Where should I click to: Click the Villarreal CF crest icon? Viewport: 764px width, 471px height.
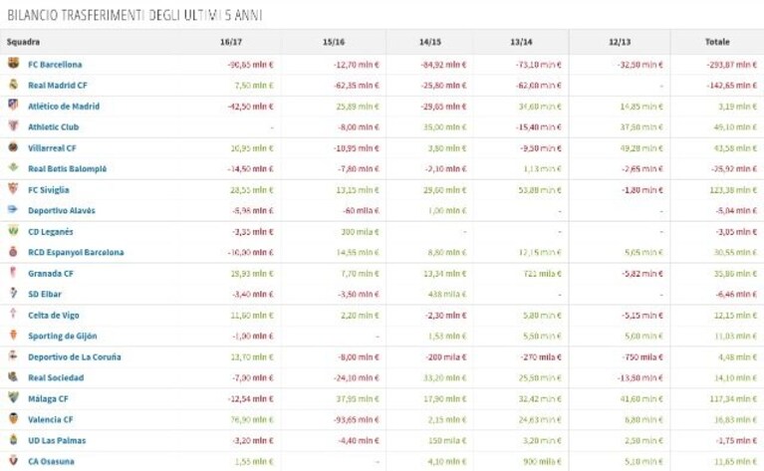point(13,146)
